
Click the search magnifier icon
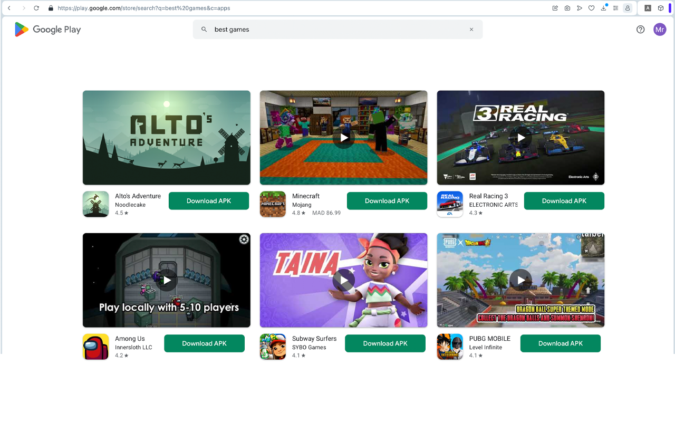coord(204,30)
